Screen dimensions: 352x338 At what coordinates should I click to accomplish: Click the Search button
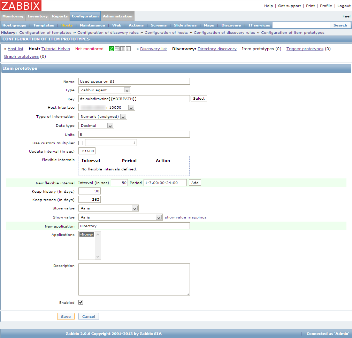coord(340,25)
